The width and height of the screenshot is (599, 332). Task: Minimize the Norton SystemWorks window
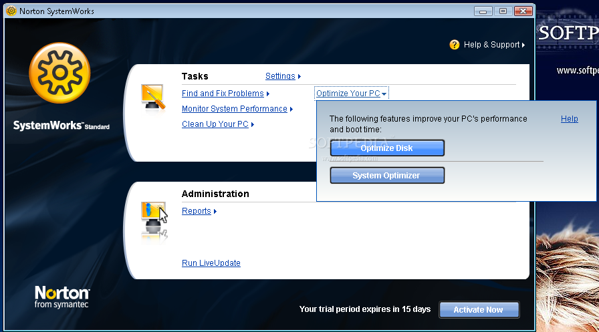point(483,11)
